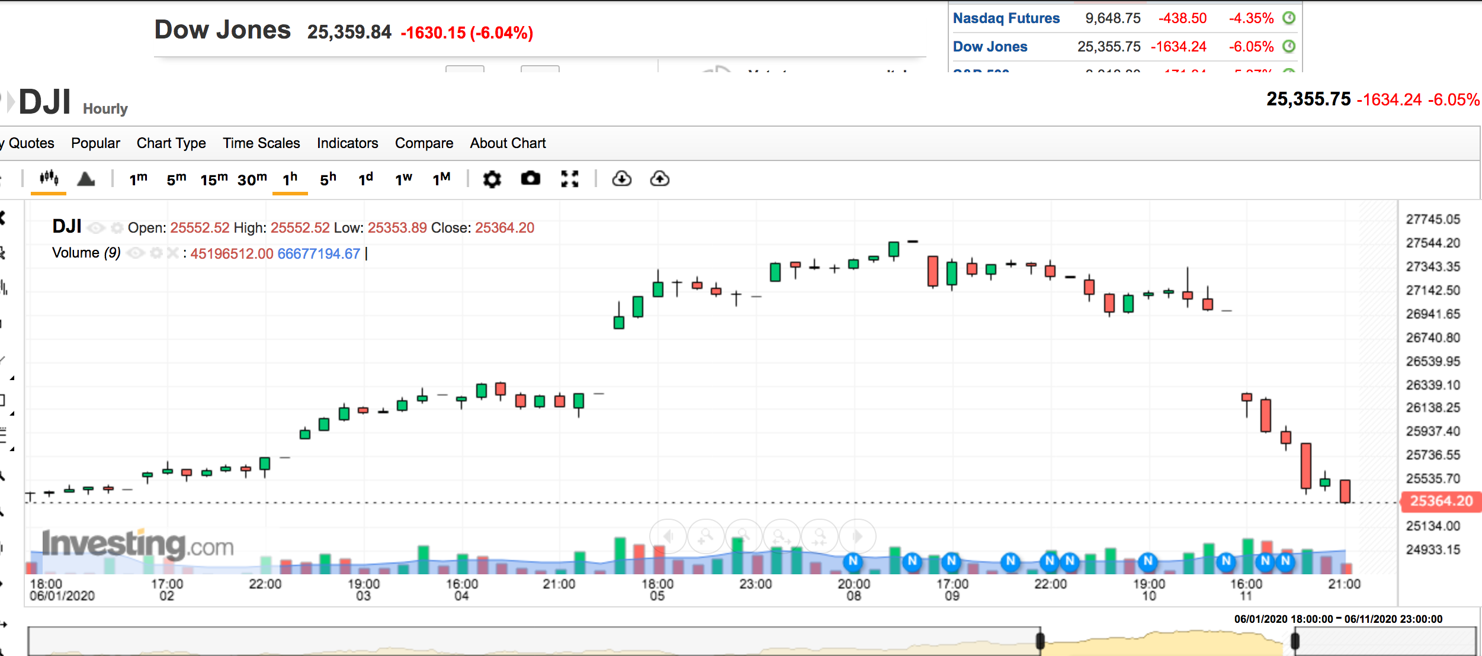Take a chart snapshot with camera icon
This screenshot has height=656, width=1482.
[x=530, y=178]
